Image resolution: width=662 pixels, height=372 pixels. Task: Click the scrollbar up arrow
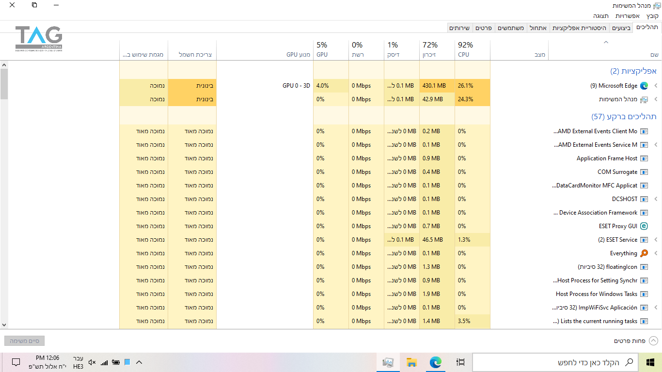(4, 65)
